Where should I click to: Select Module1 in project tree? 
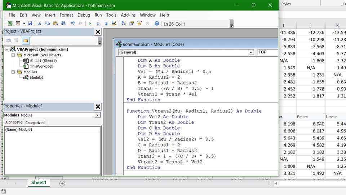click(x=37, y=78)
